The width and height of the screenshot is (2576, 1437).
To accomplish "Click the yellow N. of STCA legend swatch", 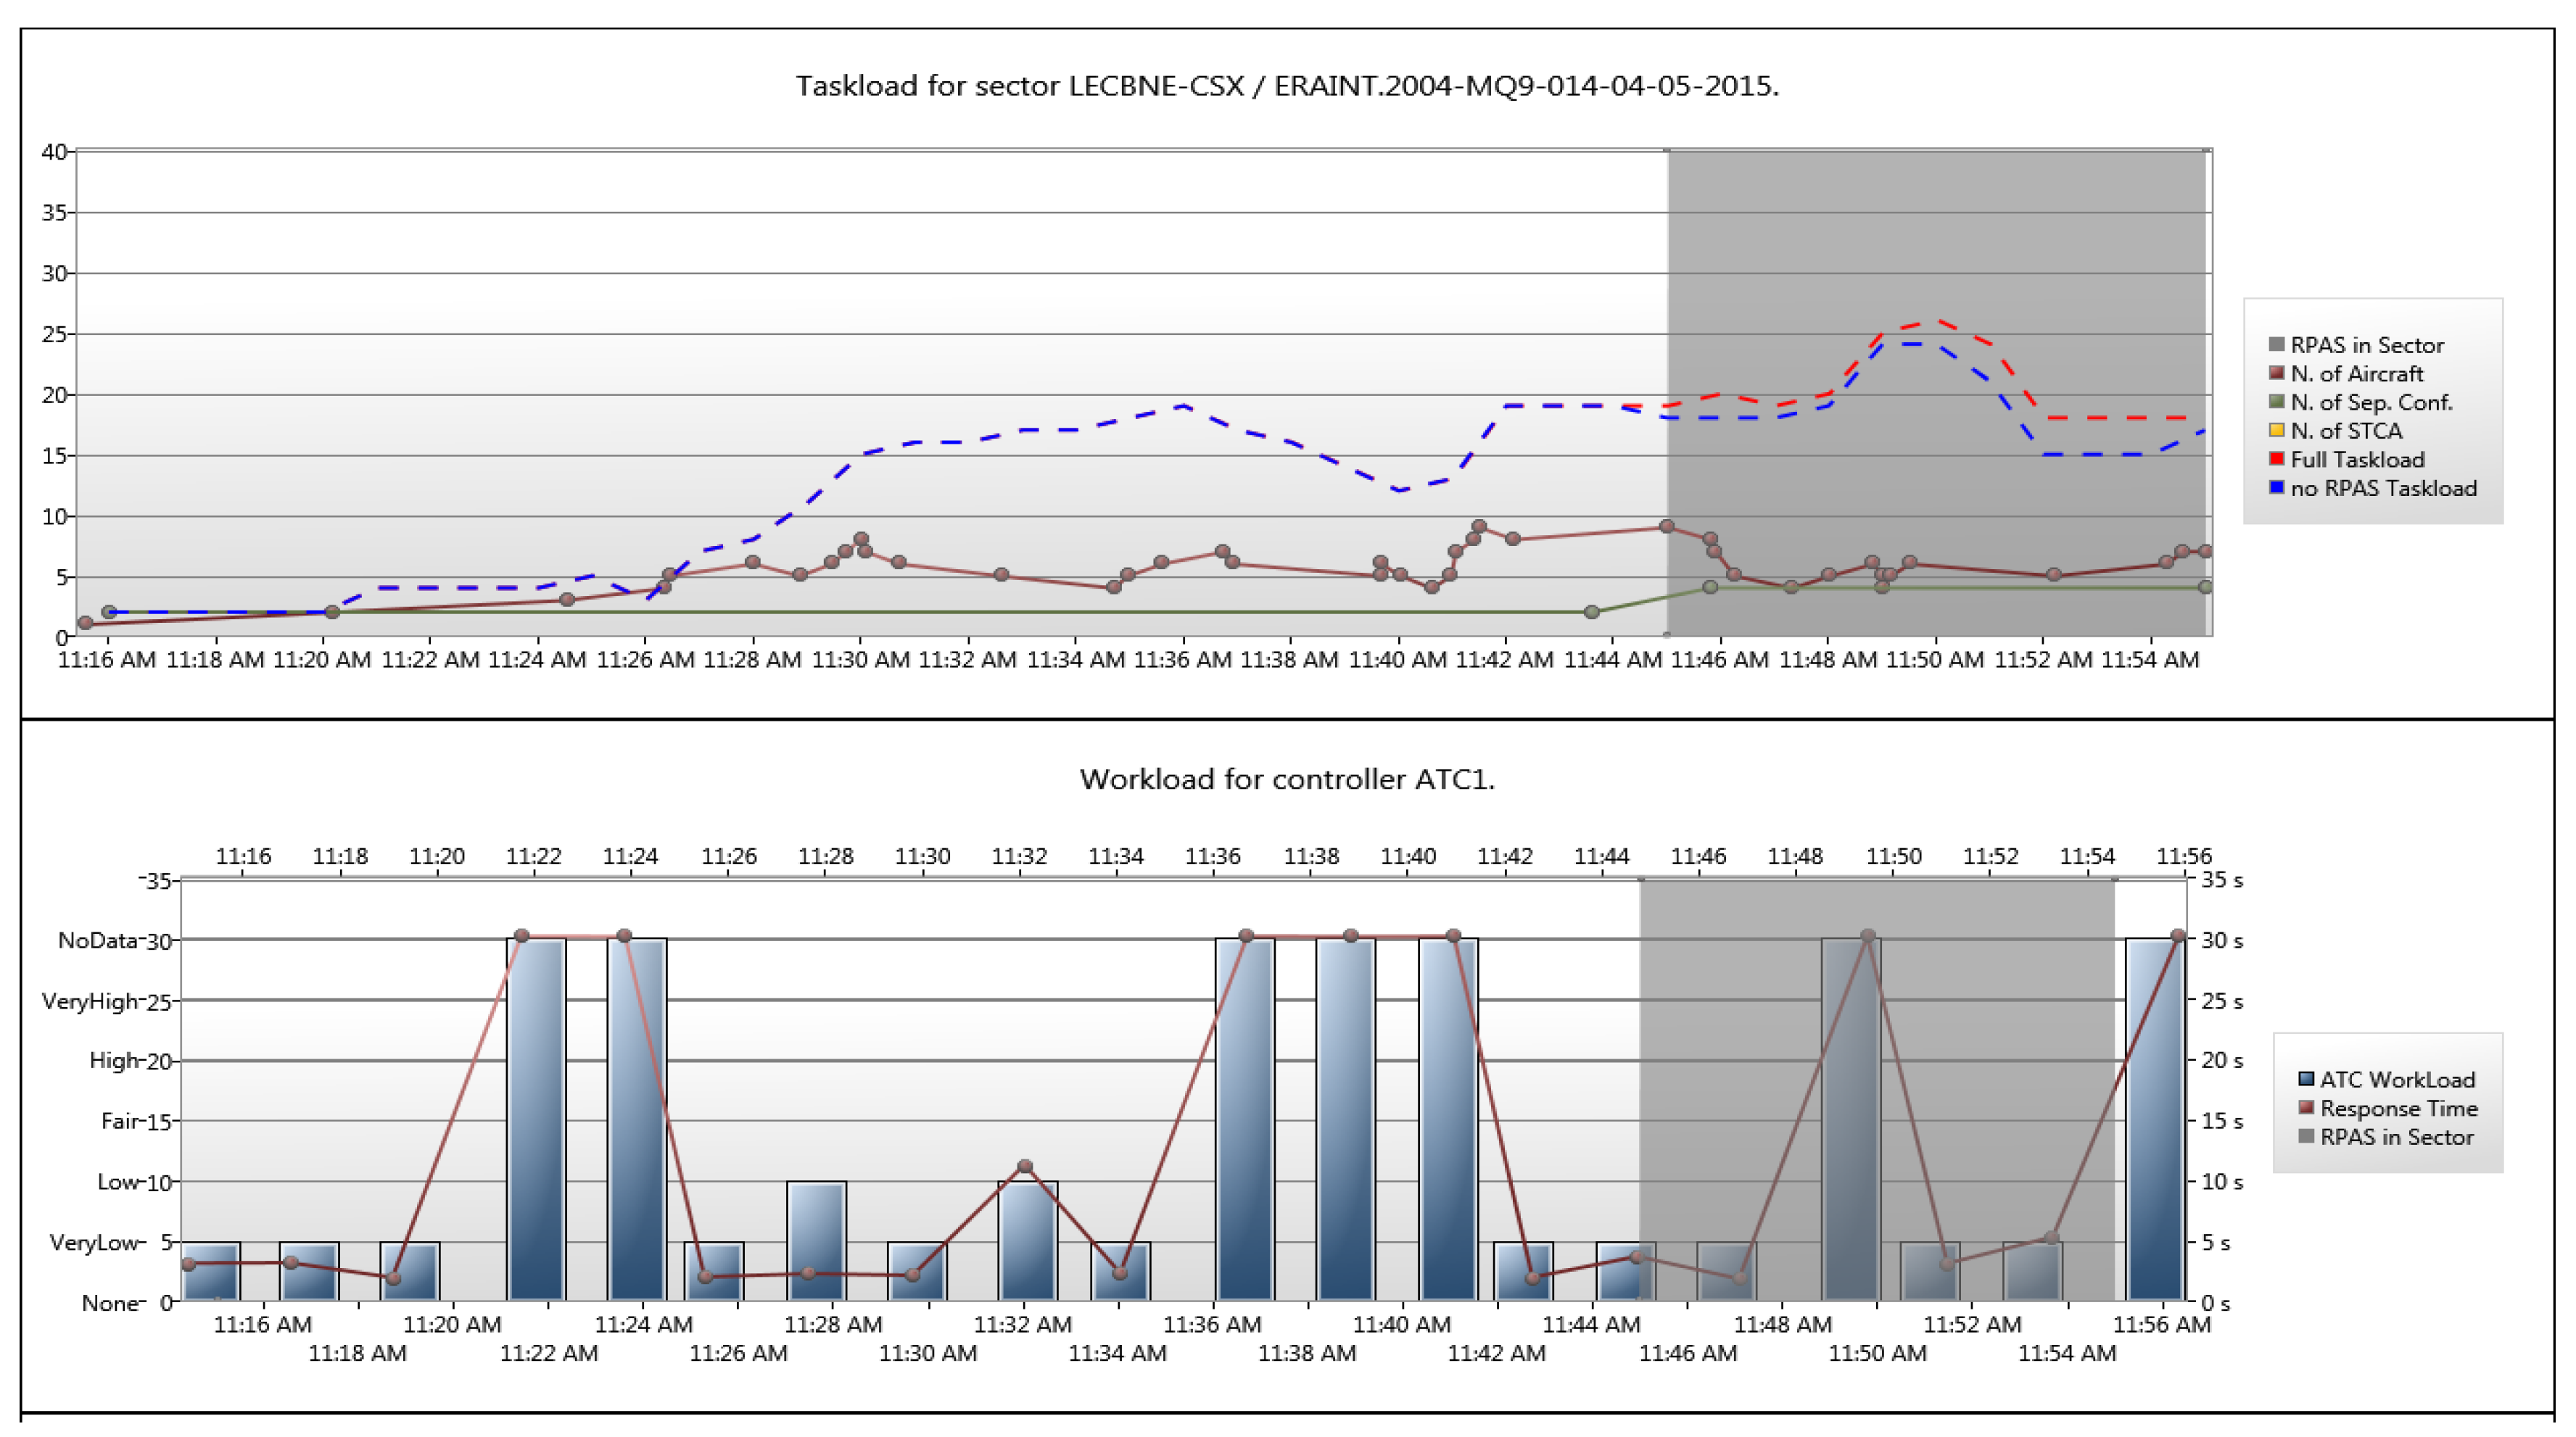I will tap(2277, 431).
